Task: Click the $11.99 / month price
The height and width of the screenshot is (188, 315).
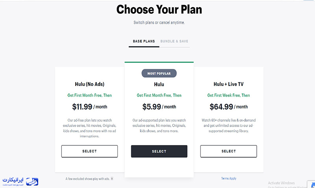Action: 90,106
